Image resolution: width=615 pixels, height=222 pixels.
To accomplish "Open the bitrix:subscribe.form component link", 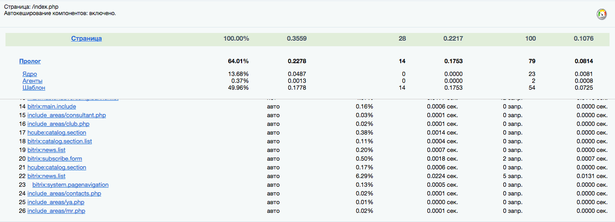I will click(54, 158).
